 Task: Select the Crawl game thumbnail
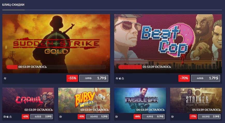click(28, 100)
